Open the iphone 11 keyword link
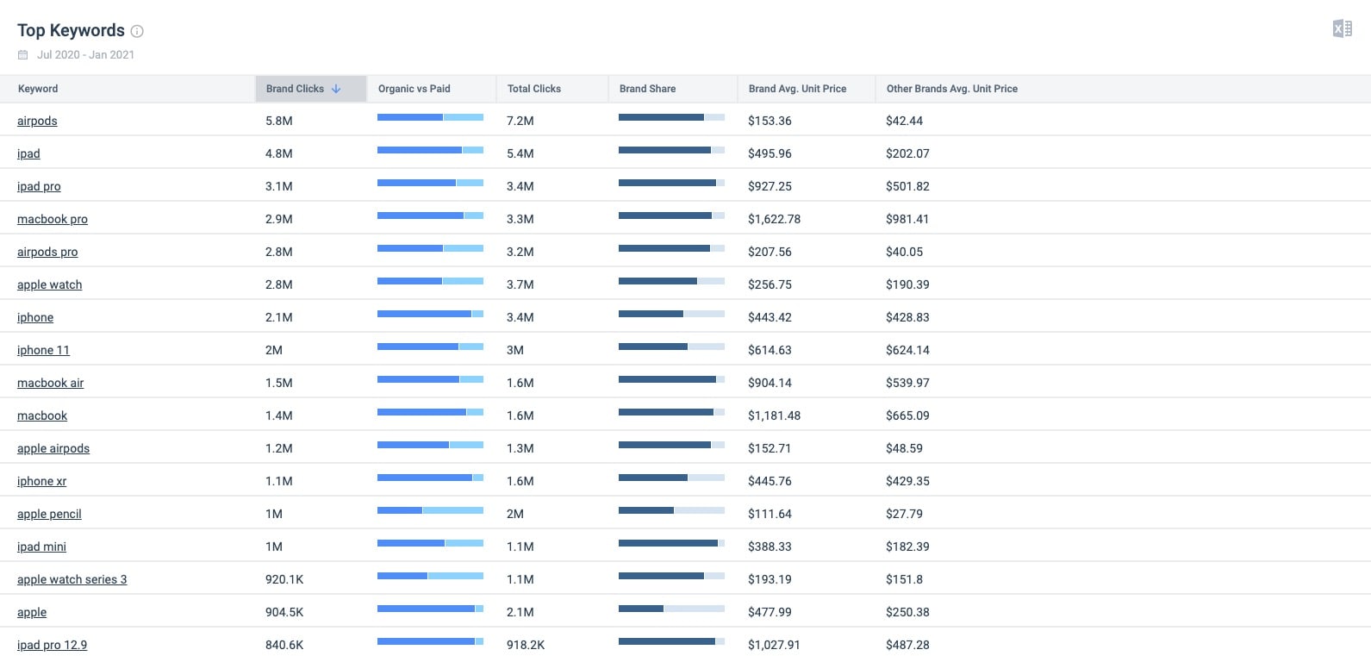 pos(43,350)
